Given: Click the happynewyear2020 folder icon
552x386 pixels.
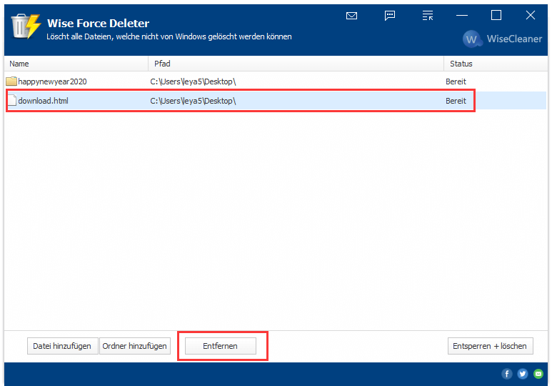Looking at the screenshot, I should [11, 81].
